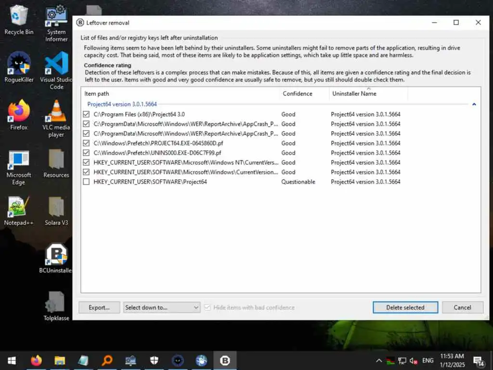Select the BCUninstaller desktop shortcut

[56, 258]
